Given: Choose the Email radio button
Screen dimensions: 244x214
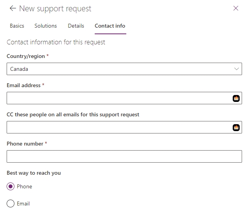Looking at the screenshot, I should tap(11, 203).
